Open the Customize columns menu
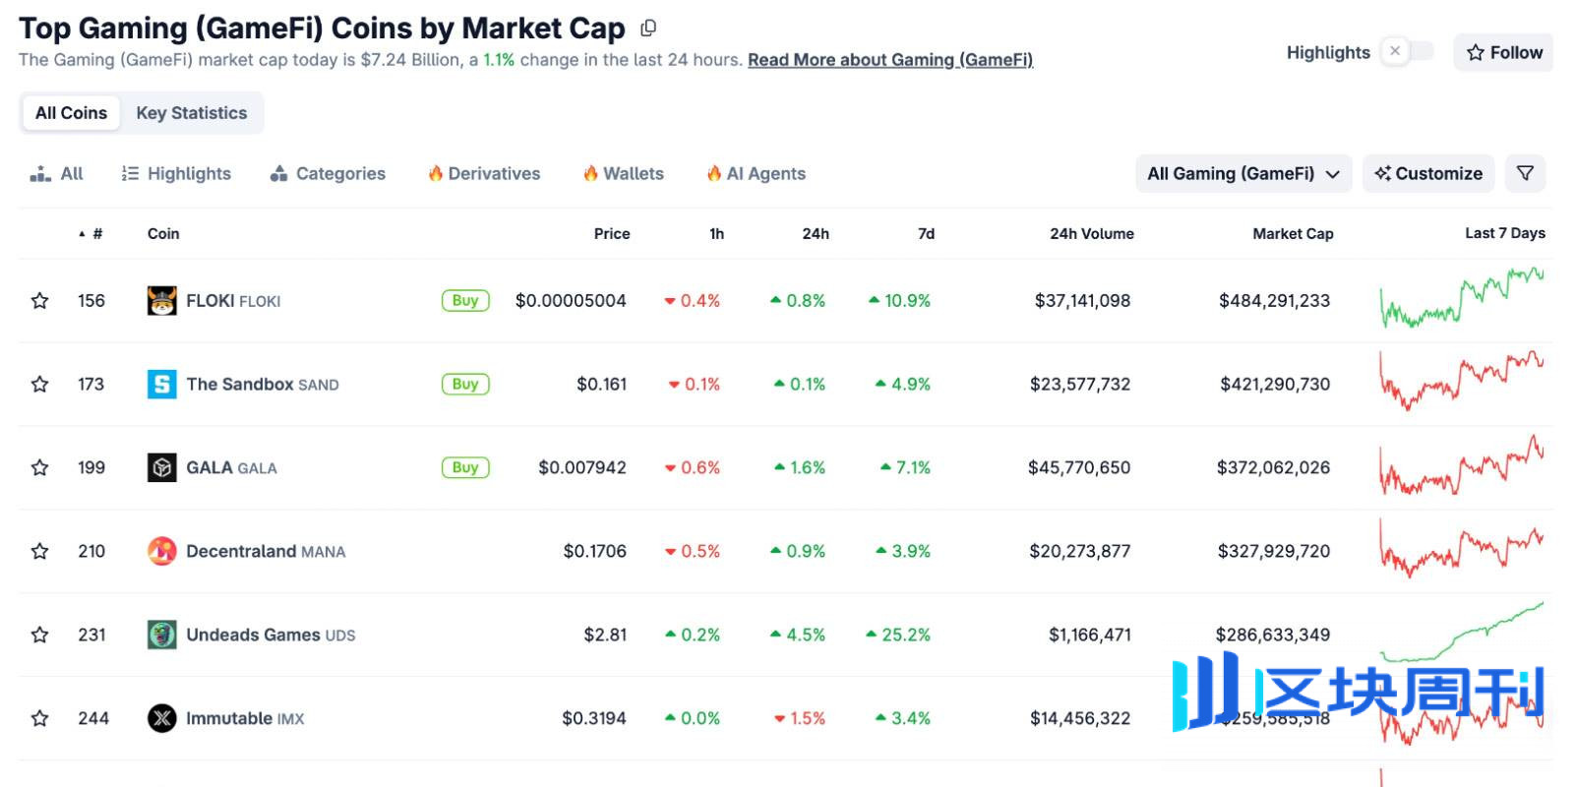1574x787 pixels. (x=1428, y=174)
